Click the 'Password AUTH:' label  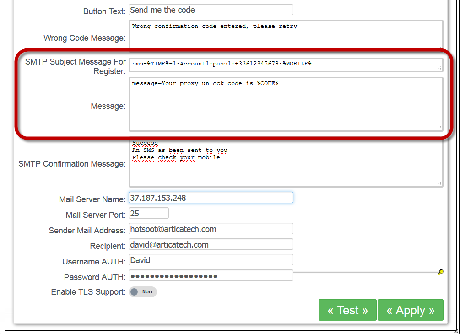(x=95, y=277)
